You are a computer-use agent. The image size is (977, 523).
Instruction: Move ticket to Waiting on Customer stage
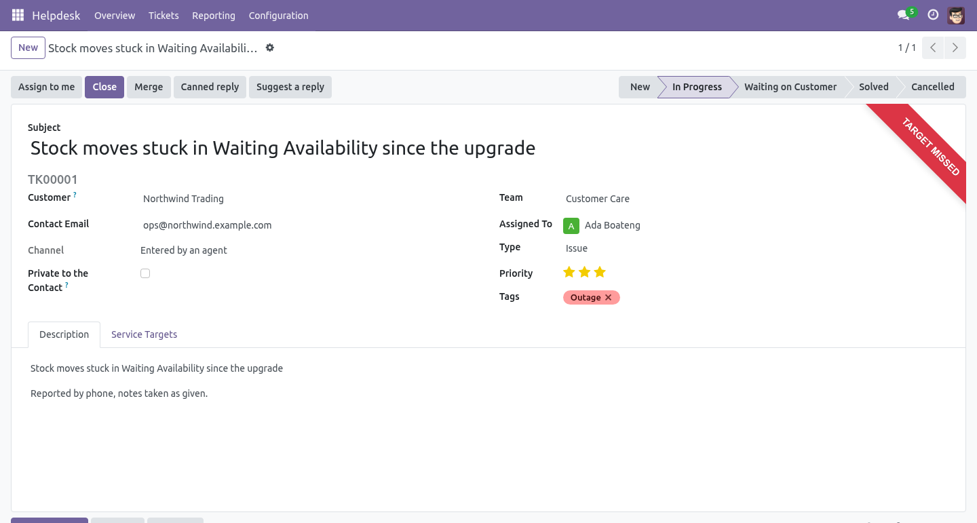coord(790,87)
